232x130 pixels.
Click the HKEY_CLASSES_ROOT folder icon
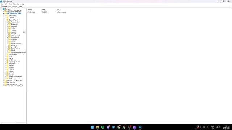[x=5, y=11]
